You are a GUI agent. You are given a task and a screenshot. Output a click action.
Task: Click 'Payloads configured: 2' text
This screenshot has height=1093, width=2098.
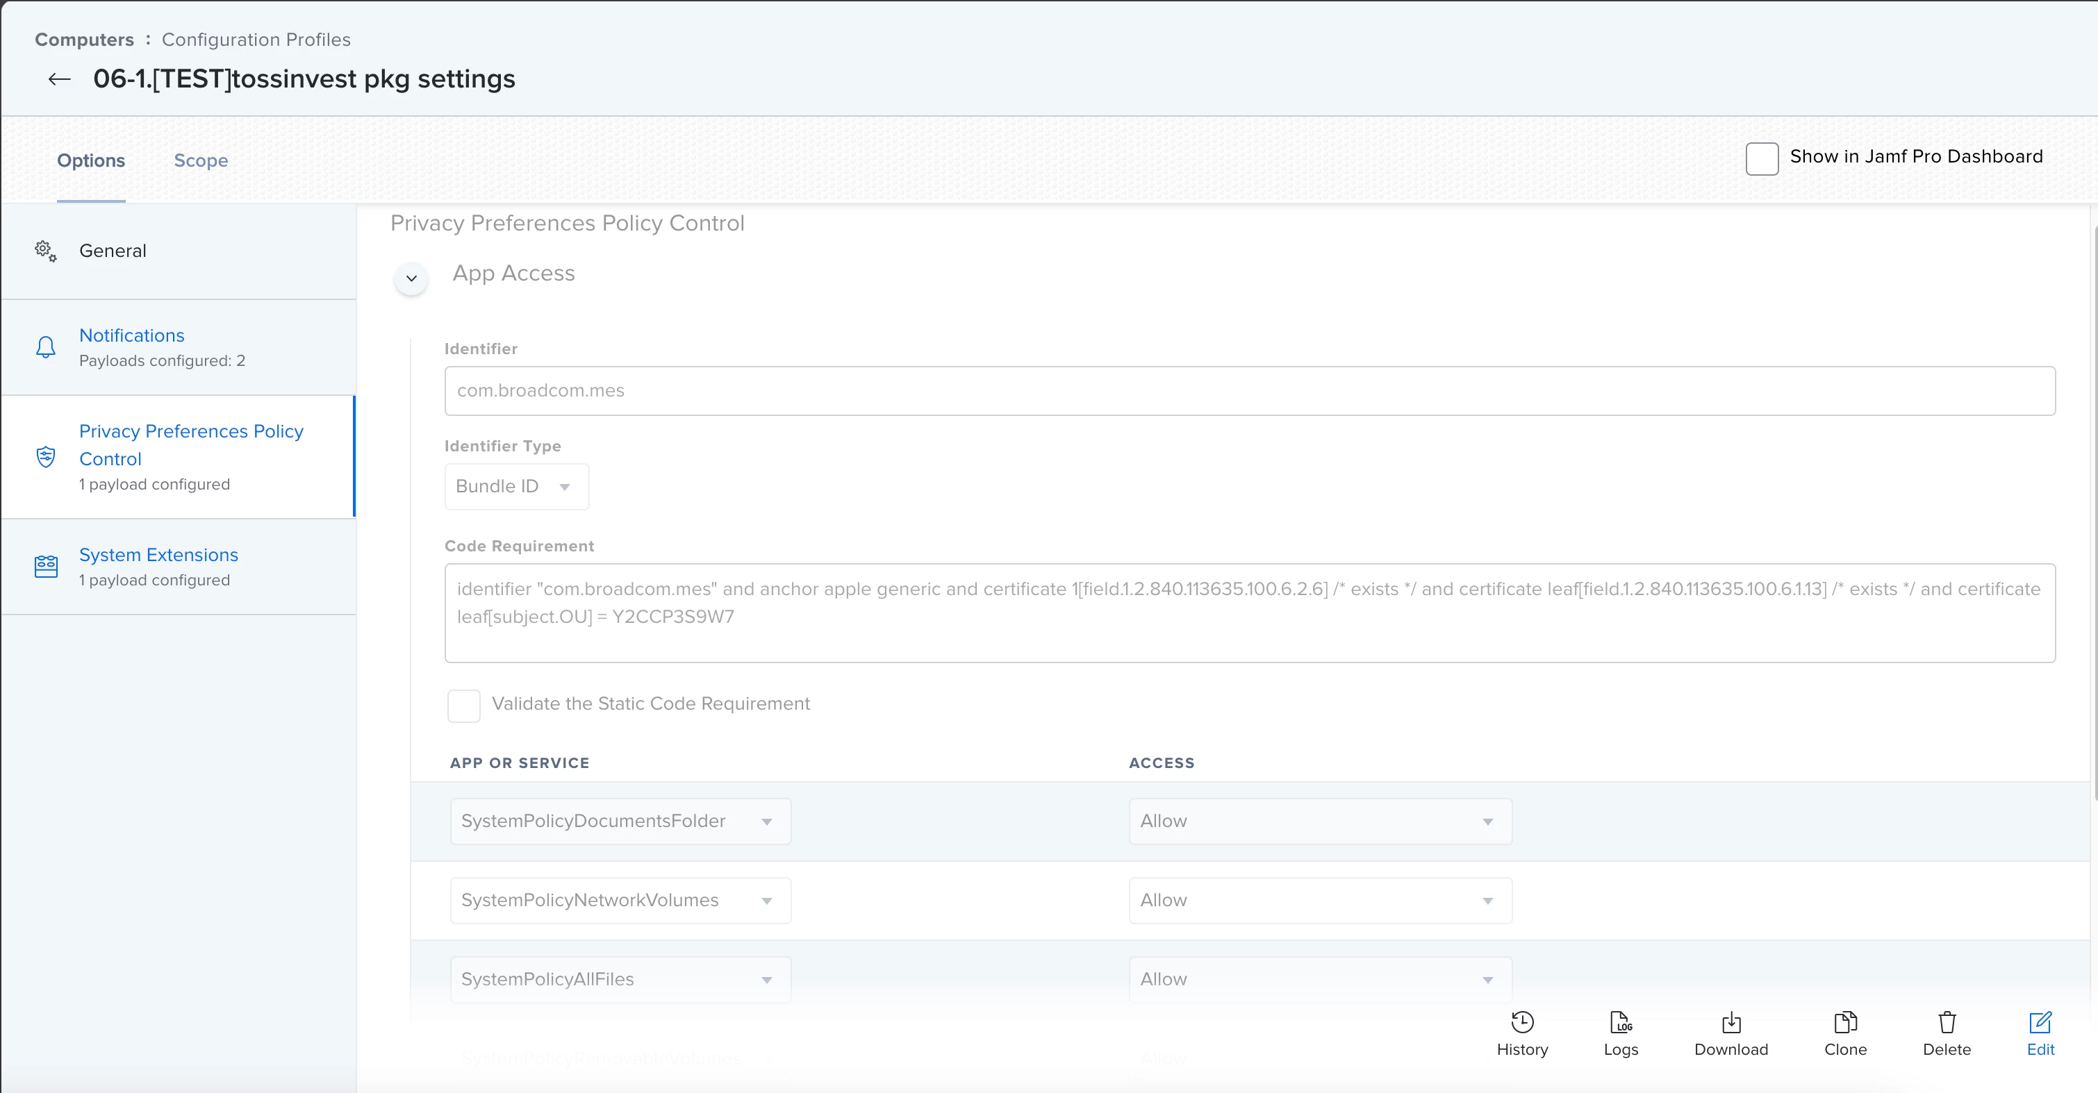point(162,360)
